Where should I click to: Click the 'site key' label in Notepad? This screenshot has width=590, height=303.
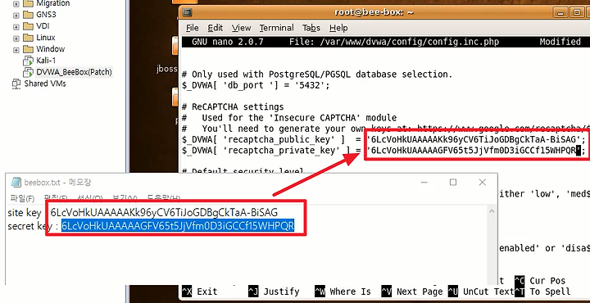(24, 213)
